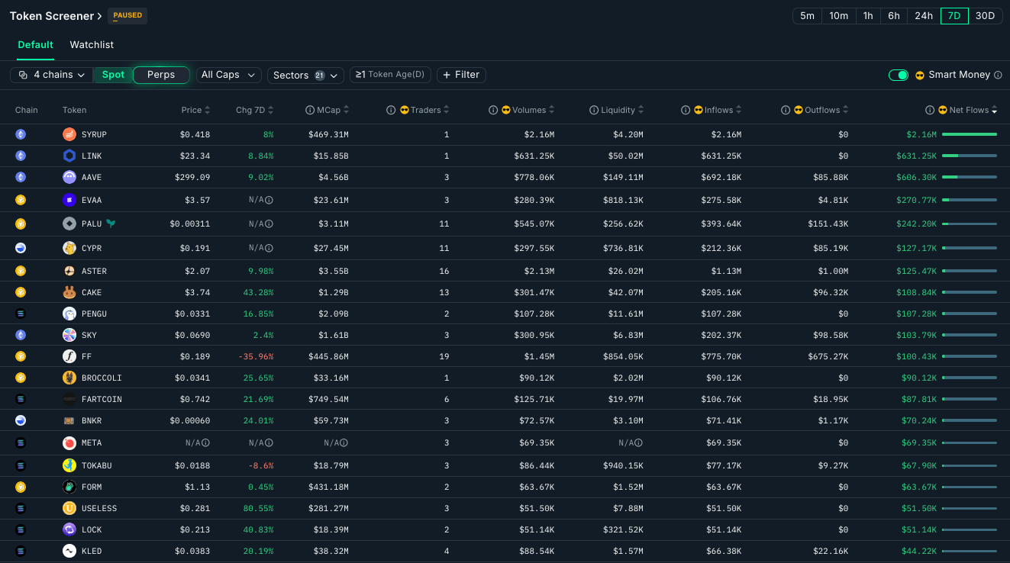The image size is (1010, 563).
Task: Click the N/A info icon in META's Liquidity
Action: 638,442
